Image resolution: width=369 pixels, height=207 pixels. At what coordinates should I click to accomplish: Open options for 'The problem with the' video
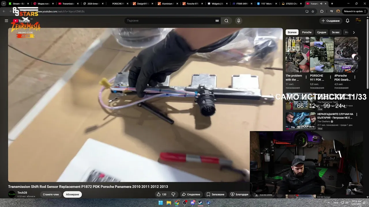(306, 77)
